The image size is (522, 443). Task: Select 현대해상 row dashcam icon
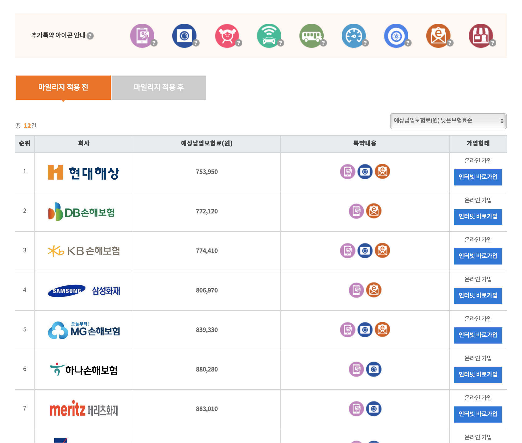click(x=365, y=172)
